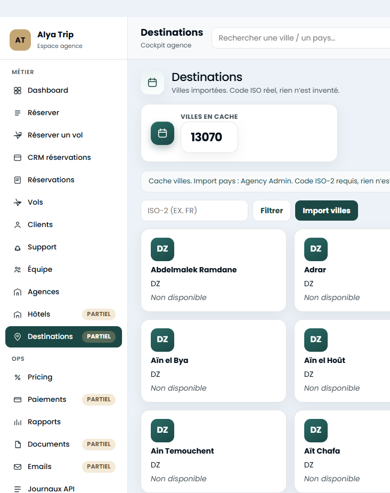Click the Alya Trip agency name

[x=55, y=35]
